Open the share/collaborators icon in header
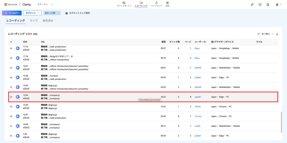Image resolution: width=287 pixels, height=143 pixels. point(252,4)
